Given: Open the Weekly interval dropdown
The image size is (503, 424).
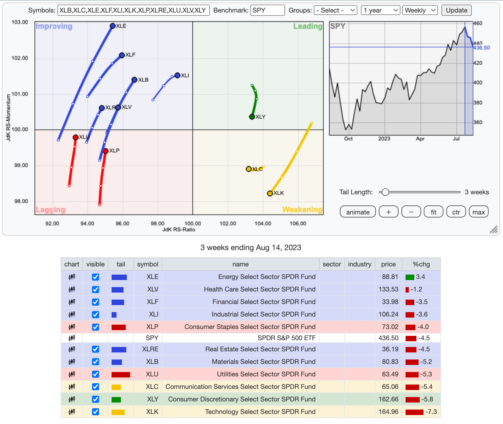Looking at the screenshot, I should 420,10.
